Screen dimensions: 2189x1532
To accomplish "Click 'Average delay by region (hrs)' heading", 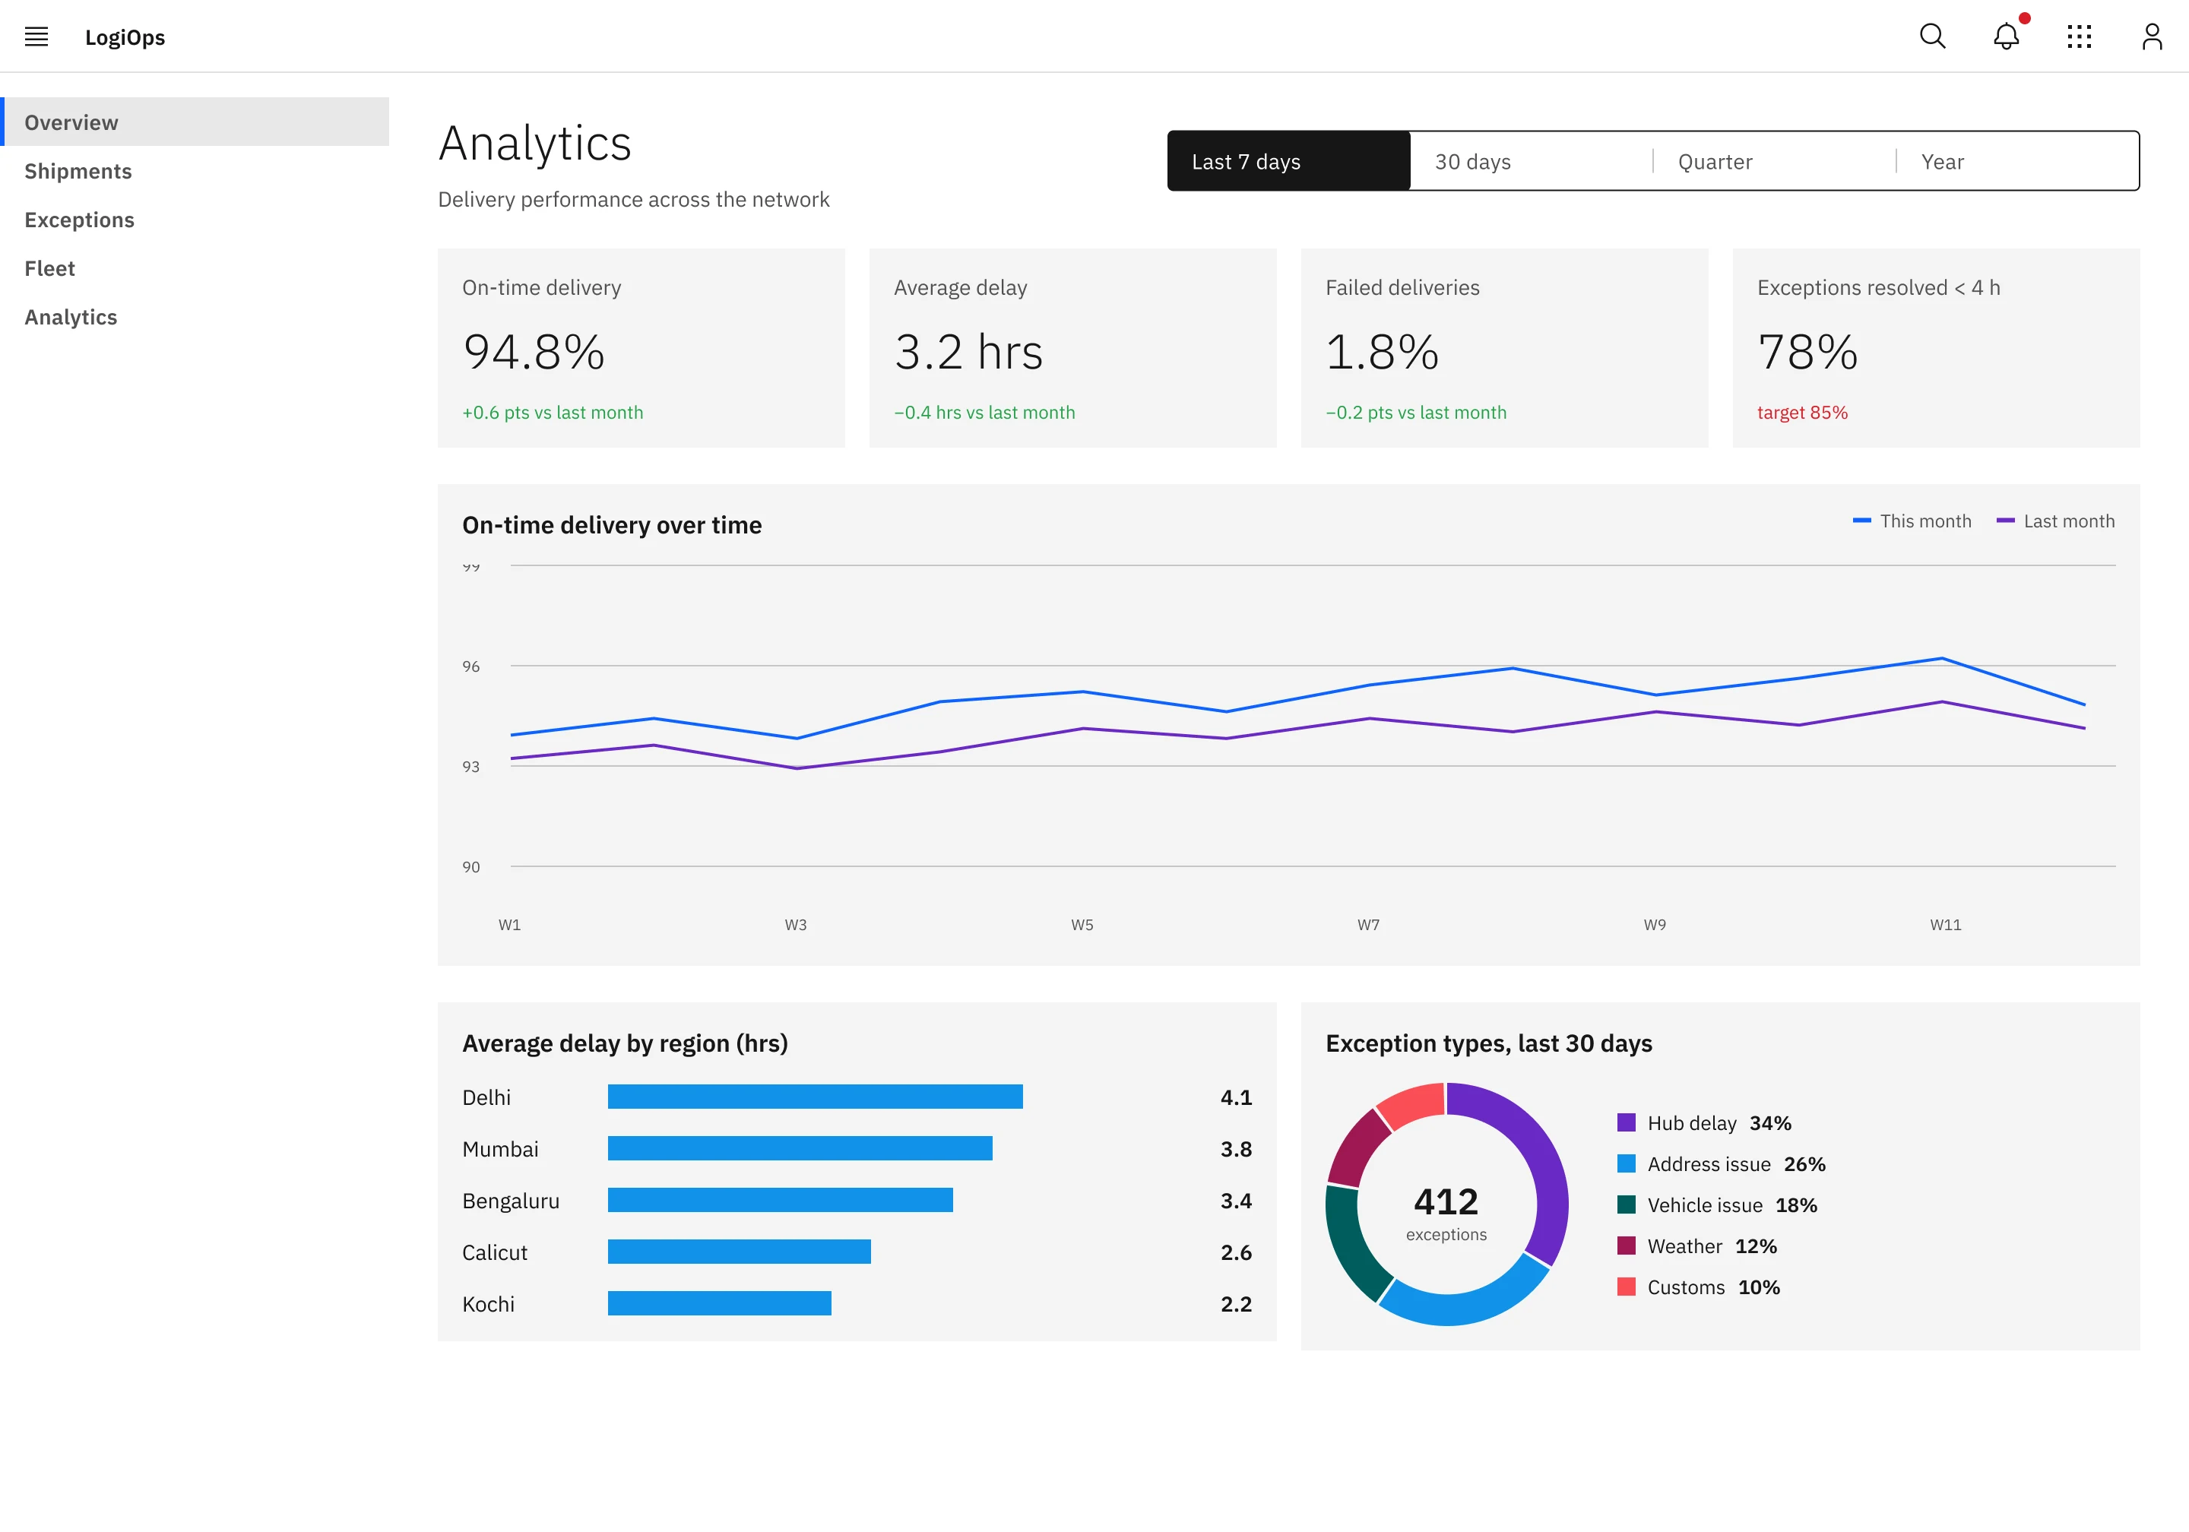I will (626, 1043).
